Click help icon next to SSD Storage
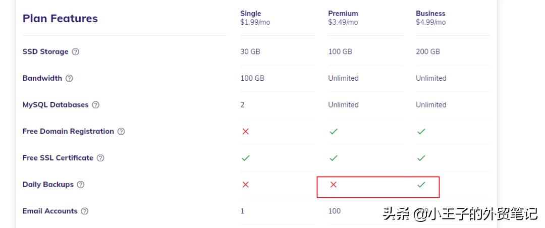Image resolution: width=545 pixels, height=228 pixels. click(75, 52)
